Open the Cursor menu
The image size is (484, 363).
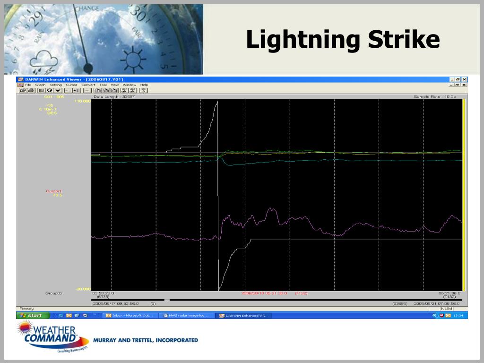click(x=72, y=85)
